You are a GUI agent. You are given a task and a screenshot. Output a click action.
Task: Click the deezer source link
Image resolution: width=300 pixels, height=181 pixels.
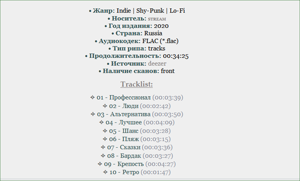[157, 63]
